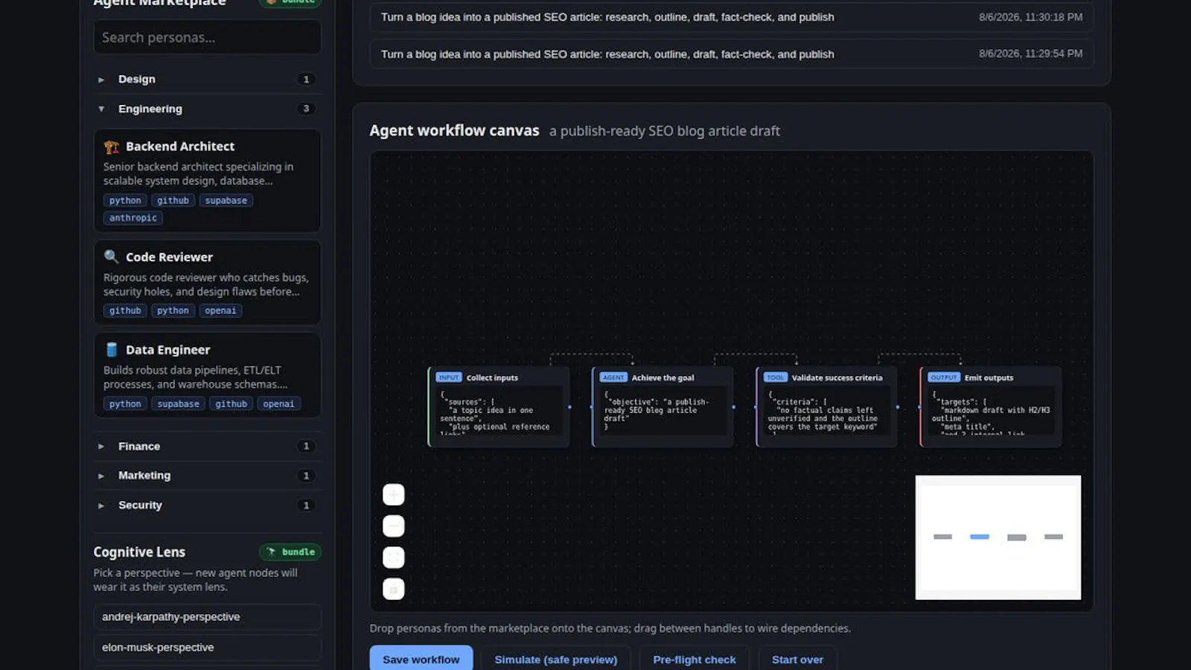The height and width of the screenshot is (670, 1191).
Task: Select the Validate success criteria node
Action: click(x=826, y=406)
